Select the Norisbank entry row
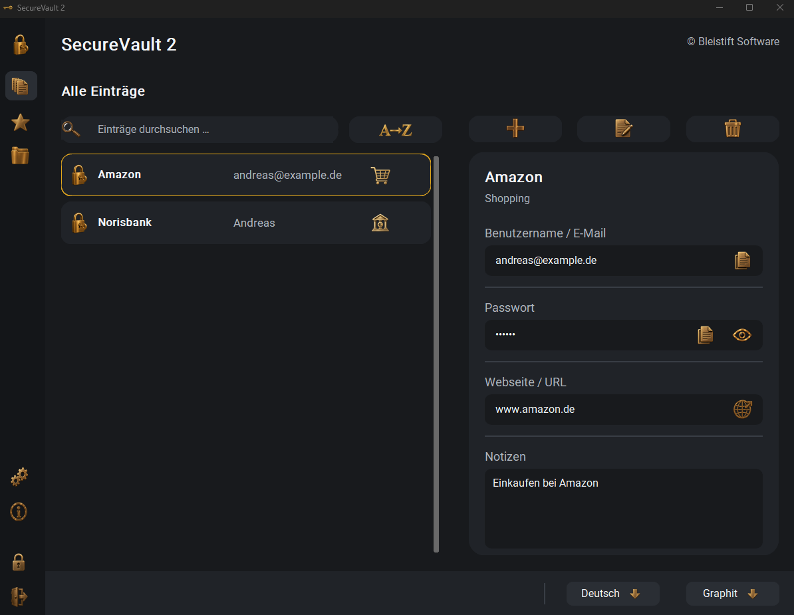 [246, 223]
